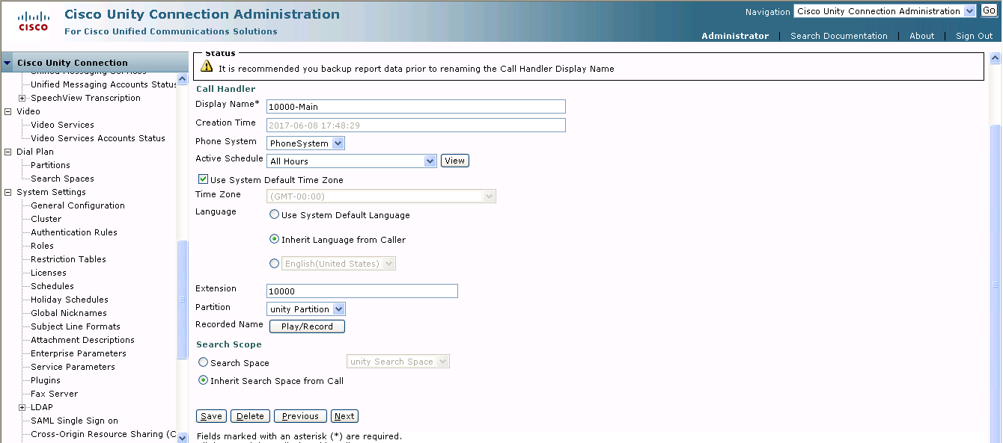Open Global Nicknames

(69, 313)
